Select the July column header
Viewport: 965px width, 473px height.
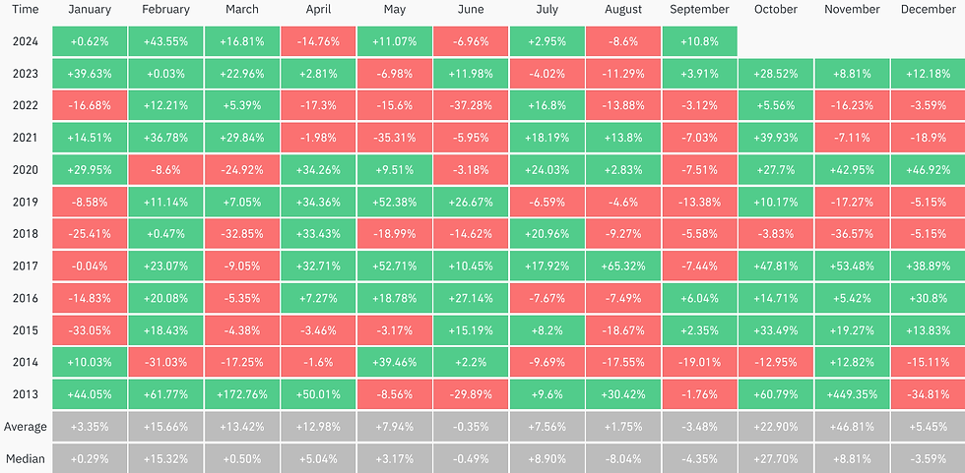pyautogui.click(x=547, y=10)
